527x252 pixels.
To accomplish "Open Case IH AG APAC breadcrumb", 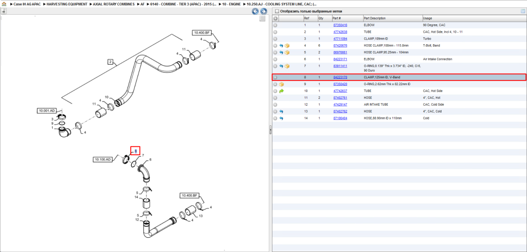I will point(27,4).
